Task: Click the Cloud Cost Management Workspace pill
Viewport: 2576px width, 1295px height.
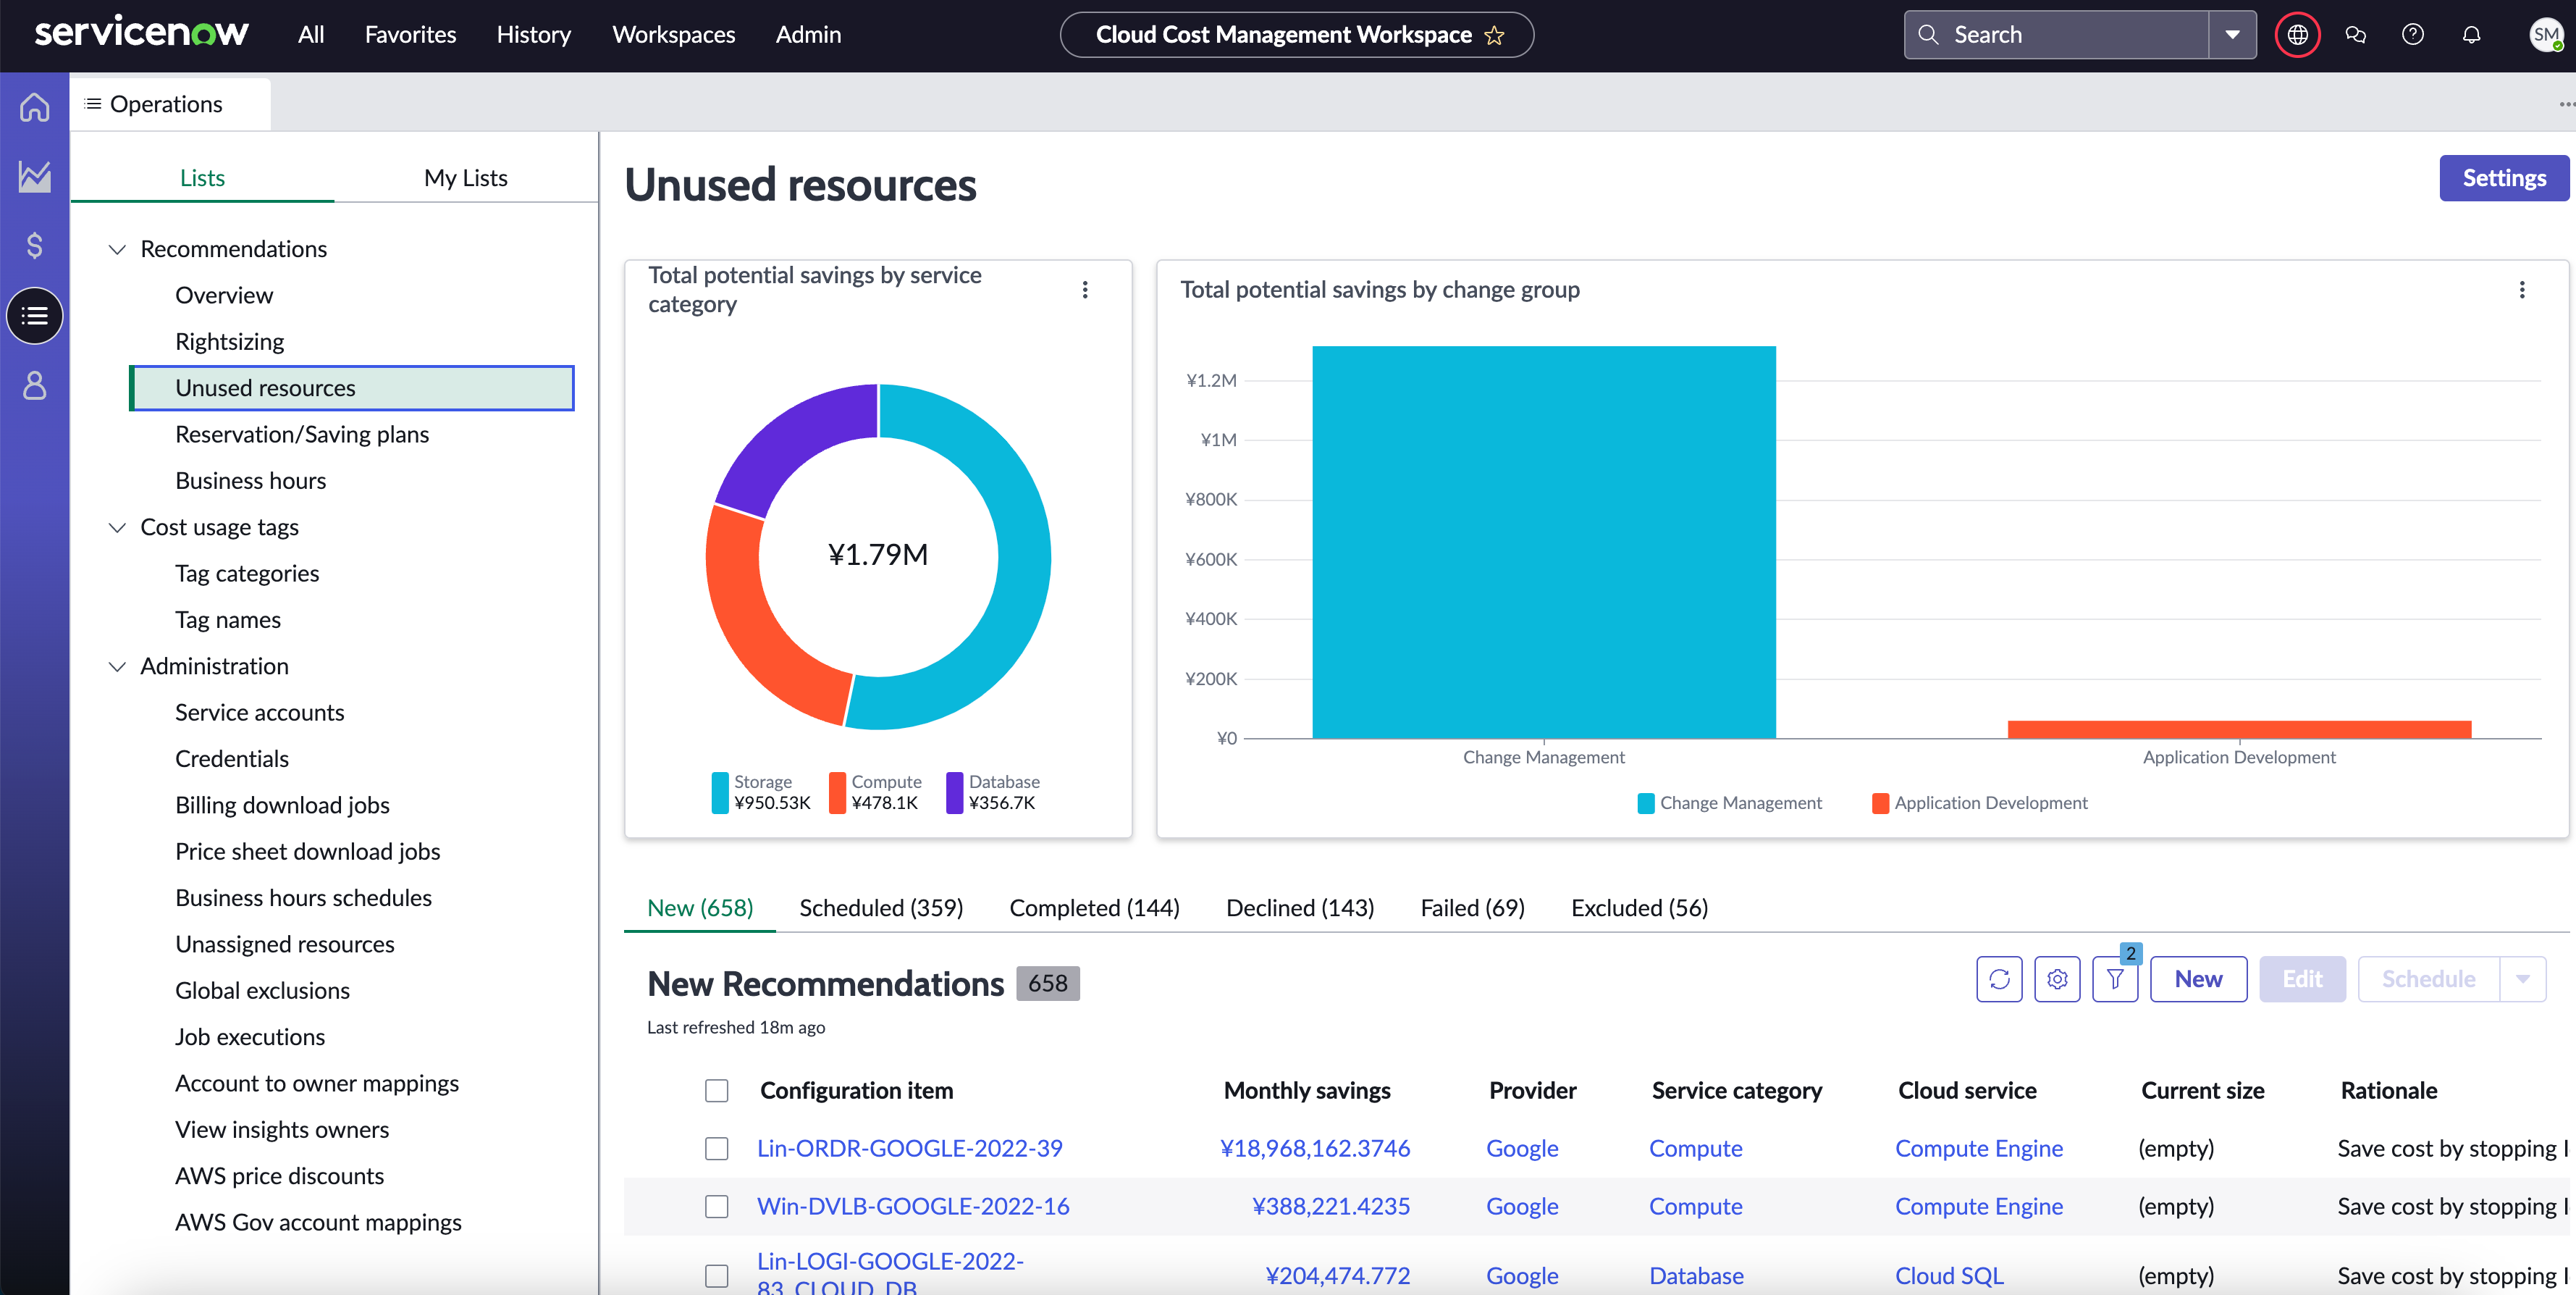Action: pyautogui.click(x=1296, y=35)
